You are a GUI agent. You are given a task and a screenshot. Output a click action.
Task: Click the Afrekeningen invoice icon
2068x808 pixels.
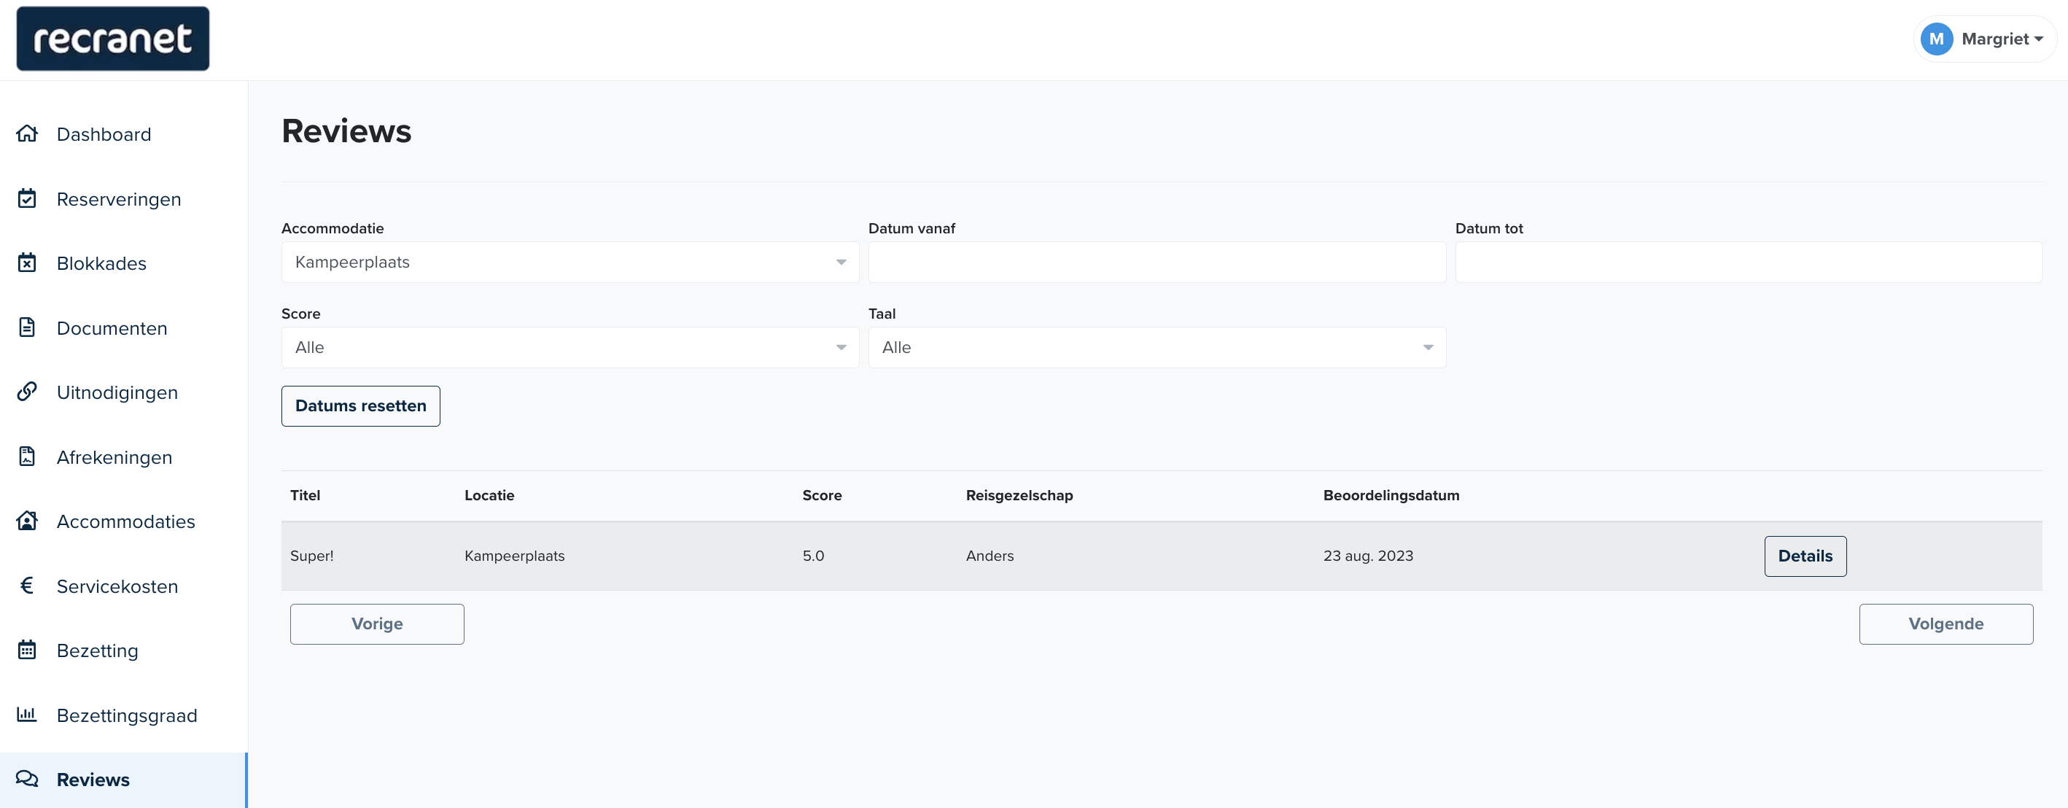[x=27, y=457]
